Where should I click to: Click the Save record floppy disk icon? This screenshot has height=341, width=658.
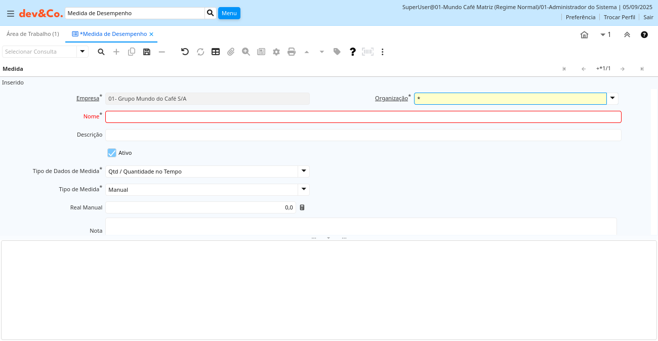(x=147, y=52)
